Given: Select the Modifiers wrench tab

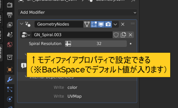Looking at the screenshot, I should (x=10, y=79).
